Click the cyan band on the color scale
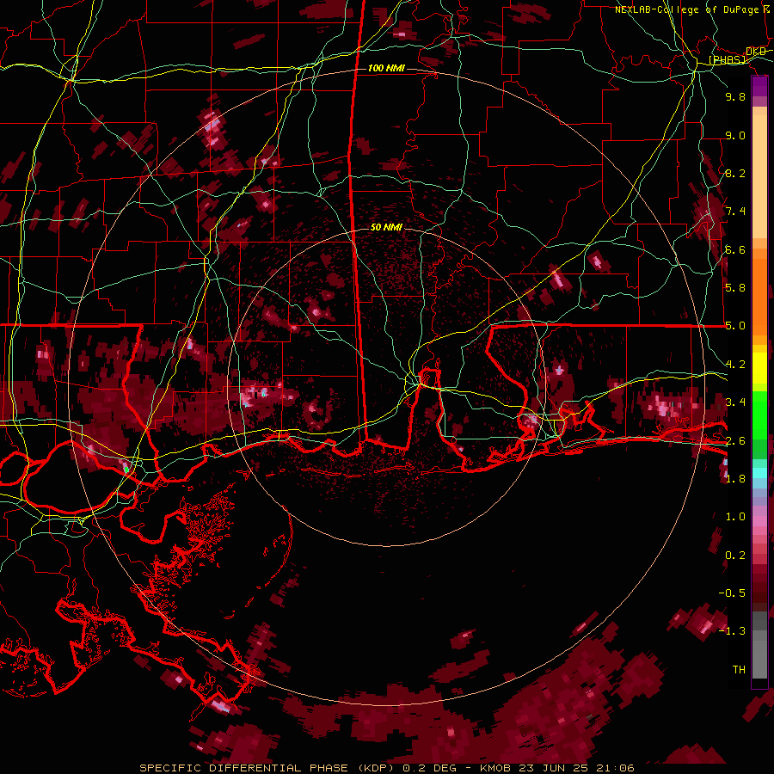Screen dimensions: 774x774 pyautogui.click(x=759, y=472)
